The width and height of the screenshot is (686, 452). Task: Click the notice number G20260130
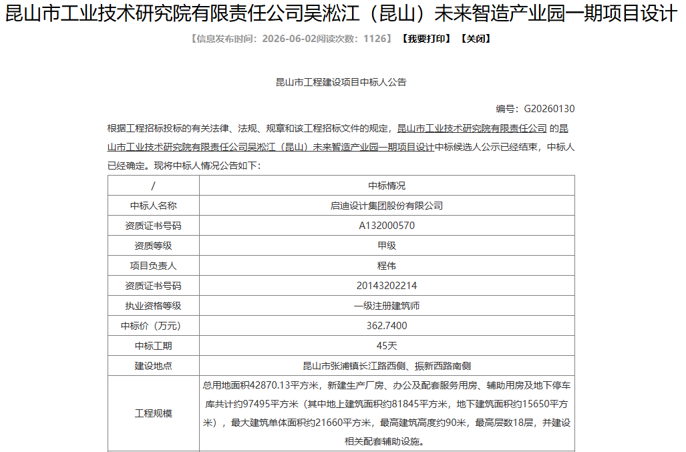(550, 109)
